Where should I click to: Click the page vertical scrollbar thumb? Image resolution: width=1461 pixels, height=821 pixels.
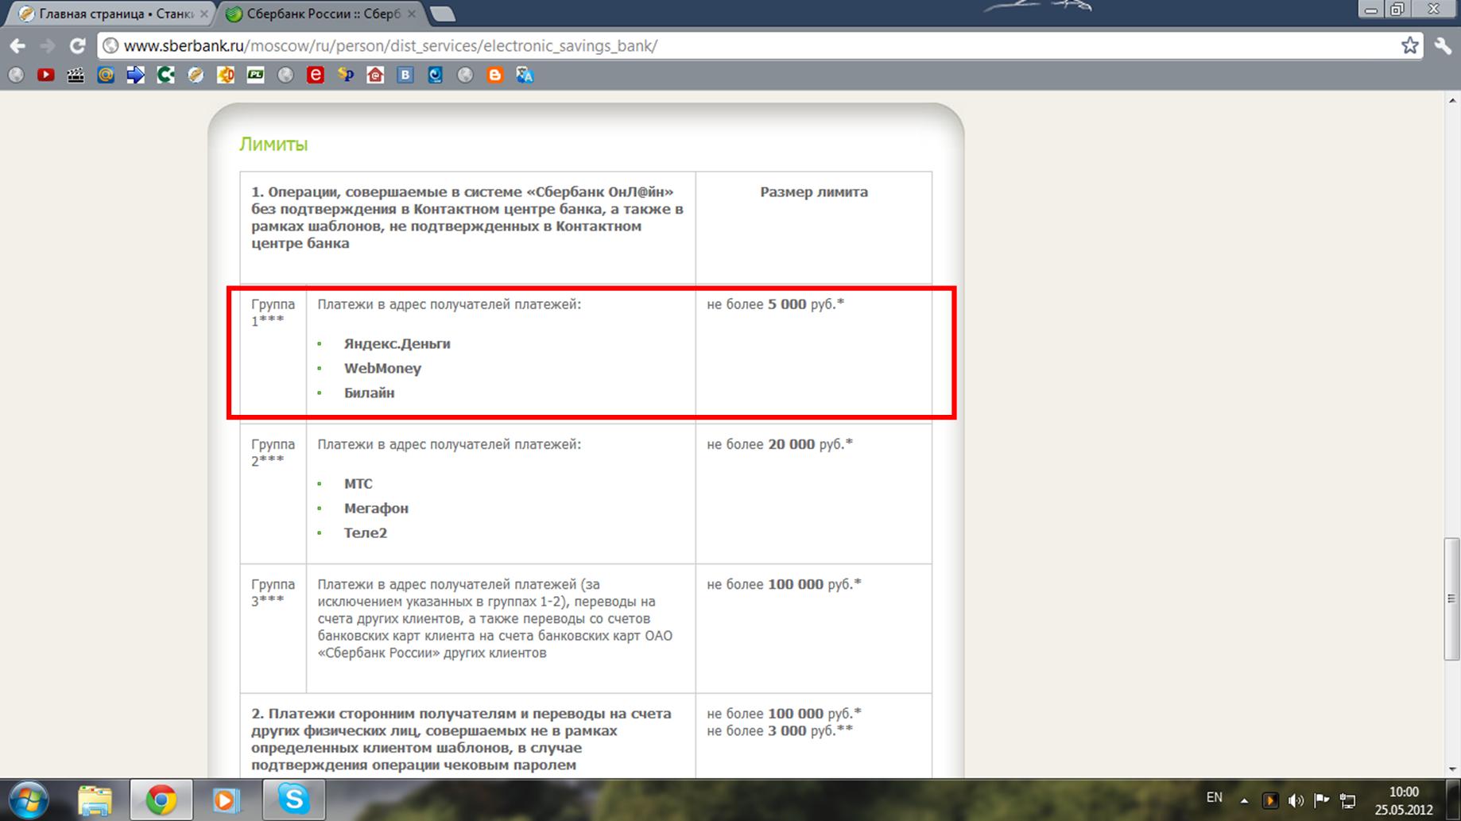click(1451, 598)
